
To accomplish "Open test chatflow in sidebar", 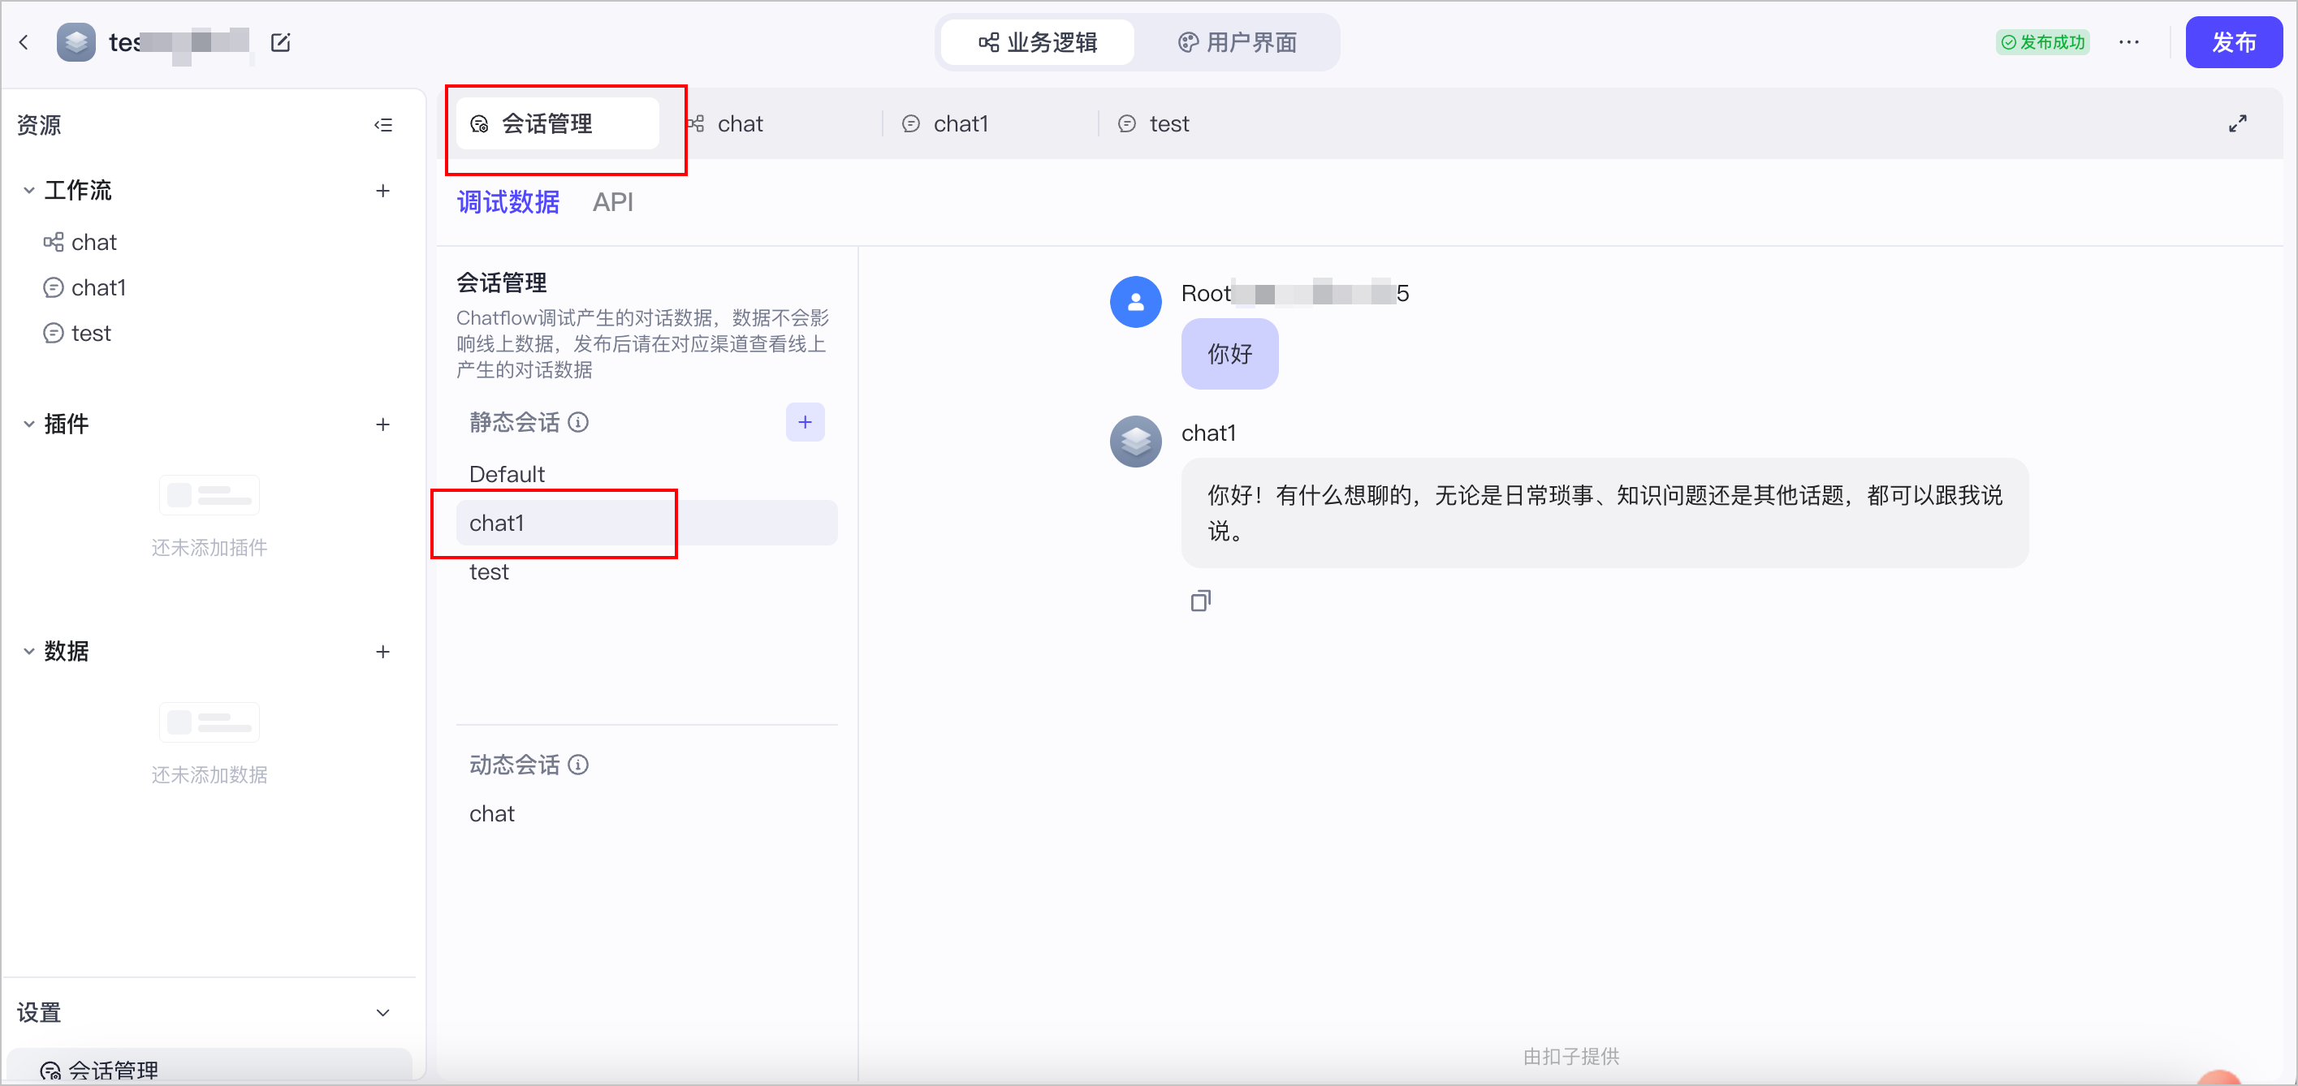I will tap(209, 334).
